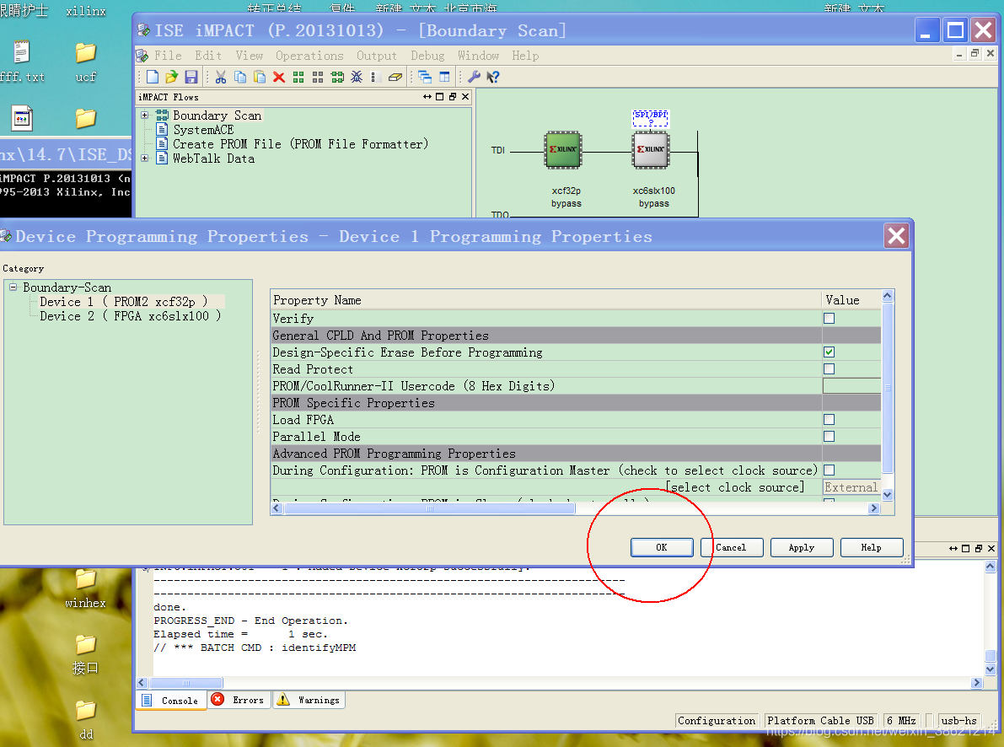Check PROM is Configuration Master option

tap(830, 470)
